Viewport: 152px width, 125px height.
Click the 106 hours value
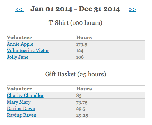click(80, 57)
